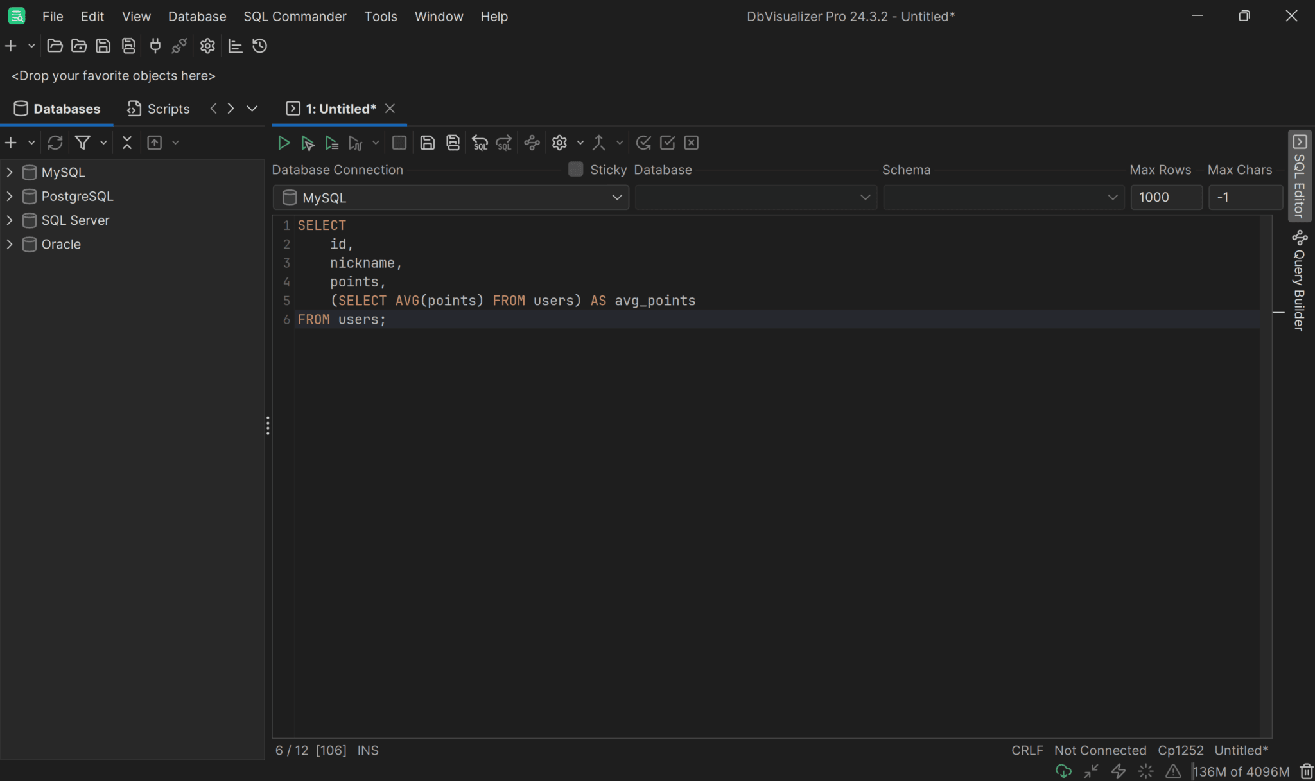Click the Execute Current run cursor icon
The height and width of the screenshot is (781, 1315).
tap(308, 143)
